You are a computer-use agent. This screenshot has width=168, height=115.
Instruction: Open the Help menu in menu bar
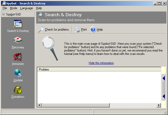pyautogui.click(x=39, y=8)
